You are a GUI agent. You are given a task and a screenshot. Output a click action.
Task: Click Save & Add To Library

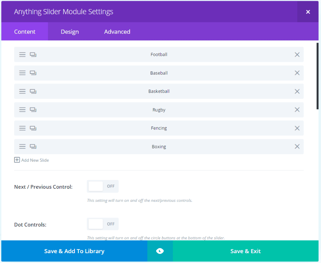coord(74,251)
